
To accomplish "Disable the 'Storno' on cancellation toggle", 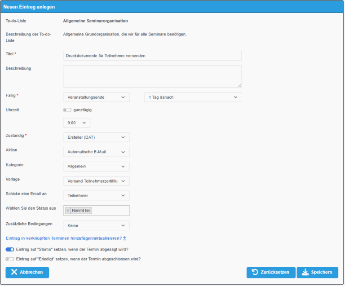I will coord(10,249).
